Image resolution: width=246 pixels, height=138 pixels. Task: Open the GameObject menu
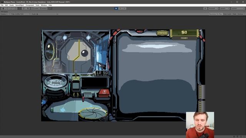(x=20, y=5)
